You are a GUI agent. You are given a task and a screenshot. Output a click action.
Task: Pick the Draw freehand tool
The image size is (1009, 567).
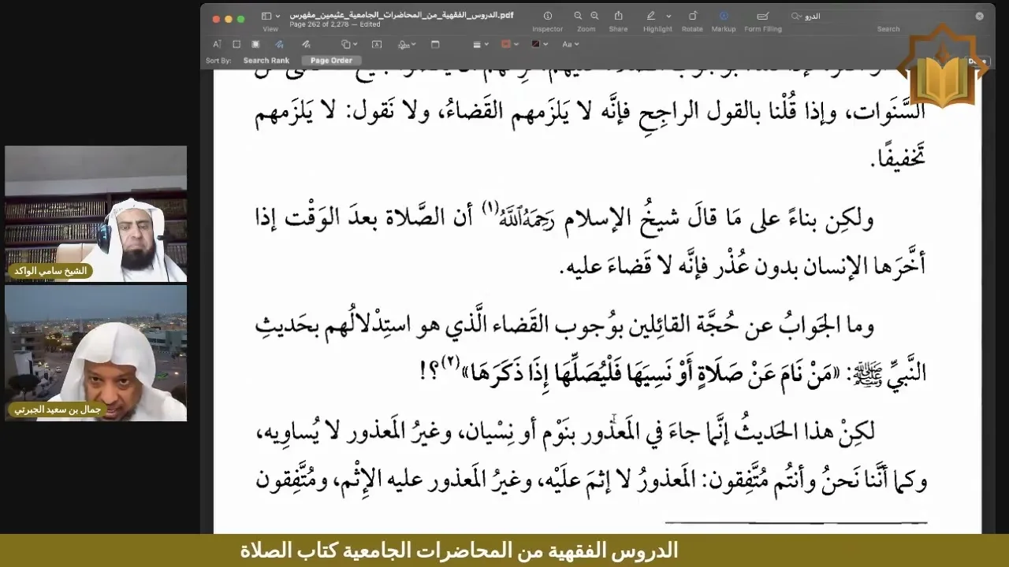point(305,45)
